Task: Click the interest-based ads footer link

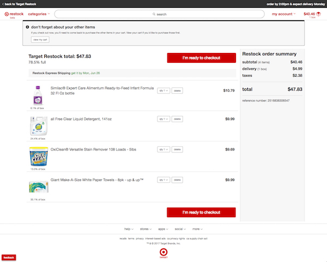Action: tap(155, 239)
